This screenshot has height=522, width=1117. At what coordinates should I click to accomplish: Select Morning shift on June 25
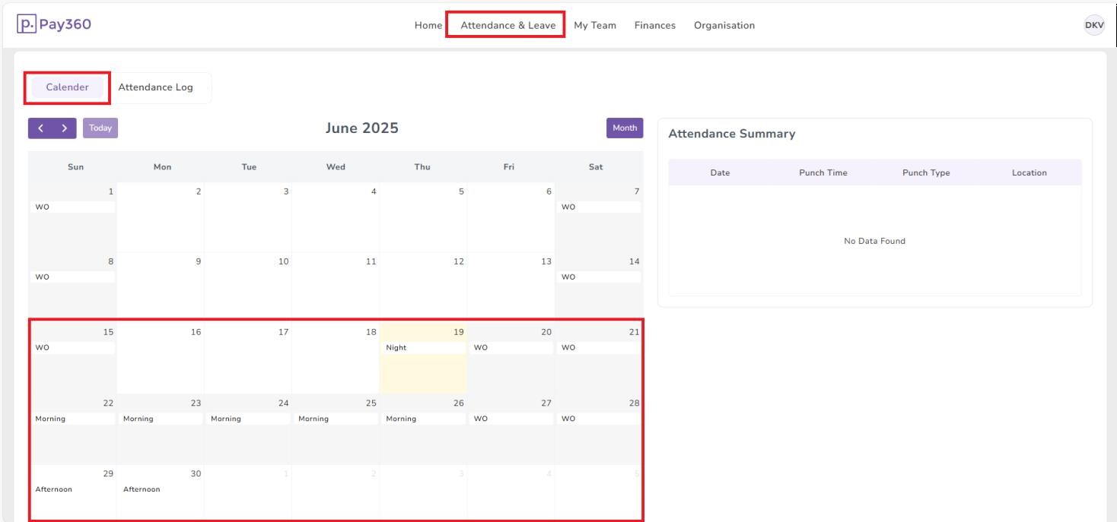pos(336,419)
